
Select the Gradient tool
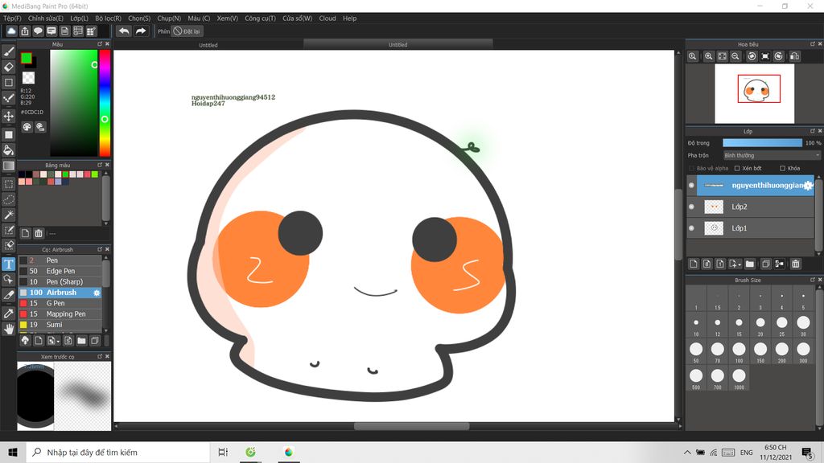pyautogui.click(x=9, y=166)
